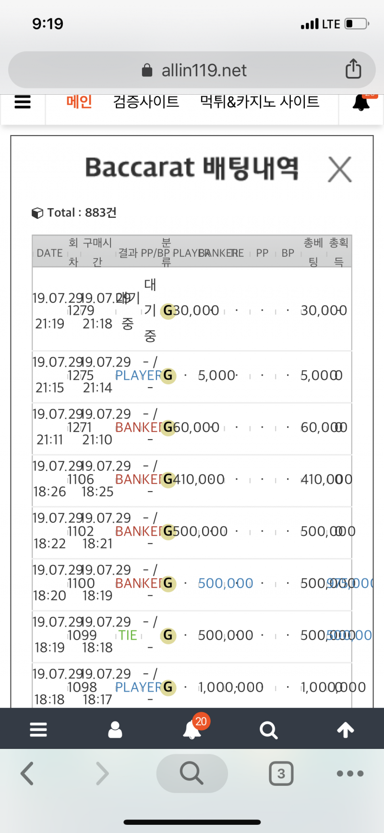Tap the search magnifier in bottom bar
This screenshot has height=833, width=384.
pos(268,730)
